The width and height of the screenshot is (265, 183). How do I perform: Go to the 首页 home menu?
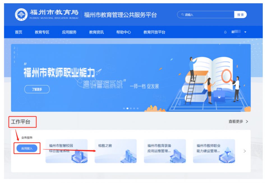[19, 32]
